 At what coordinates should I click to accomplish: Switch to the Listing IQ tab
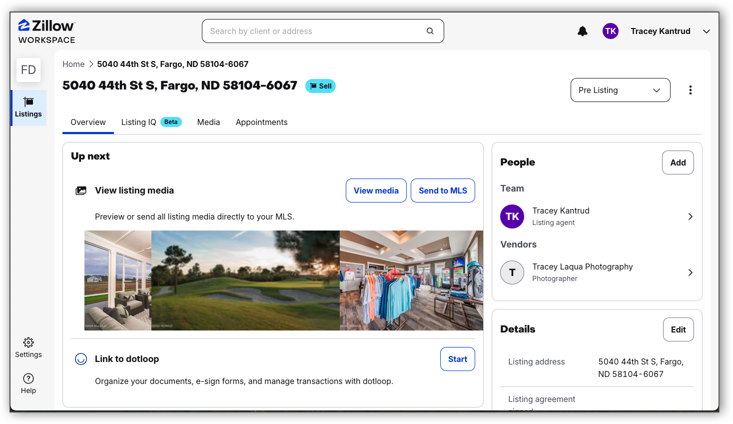point(138,122)
